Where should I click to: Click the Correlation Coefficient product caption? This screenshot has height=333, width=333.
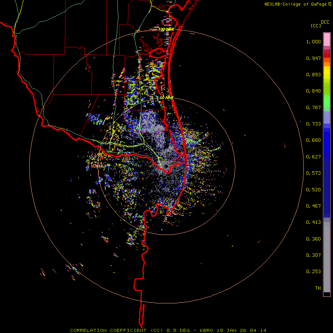pyautogui.click(x=168, y=330)
